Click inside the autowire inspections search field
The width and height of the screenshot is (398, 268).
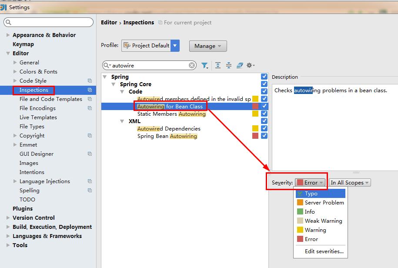(149, 65)
